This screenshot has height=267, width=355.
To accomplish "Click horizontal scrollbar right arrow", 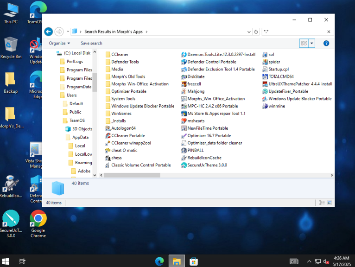I will 332,175.
